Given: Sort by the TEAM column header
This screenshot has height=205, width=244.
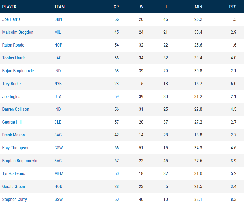Looking at the screenshot, I should 59,7.
